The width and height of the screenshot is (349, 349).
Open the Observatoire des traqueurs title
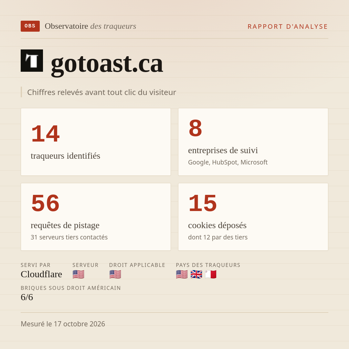[90, 26]
